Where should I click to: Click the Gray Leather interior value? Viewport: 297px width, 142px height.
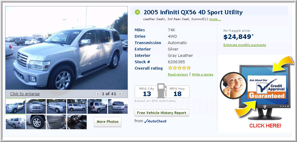(180, 55)
